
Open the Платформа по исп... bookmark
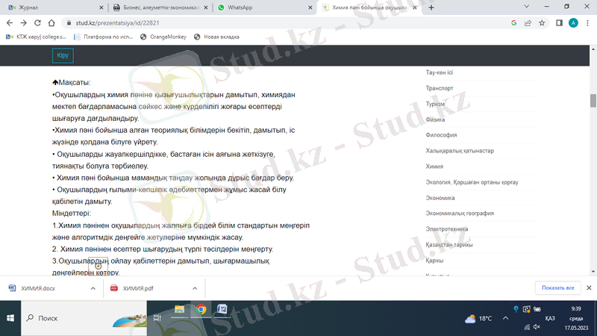[104, 37]
